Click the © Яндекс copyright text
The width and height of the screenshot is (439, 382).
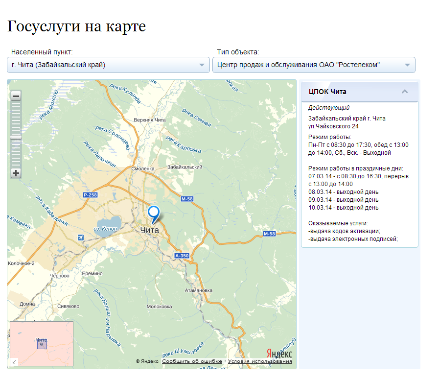(x=147, y=361)
